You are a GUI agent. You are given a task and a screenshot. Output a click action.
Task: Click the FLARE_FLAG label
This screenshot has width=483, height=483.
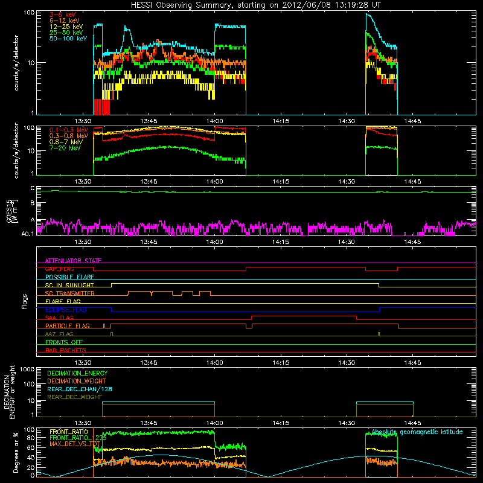tap(63, 301)
